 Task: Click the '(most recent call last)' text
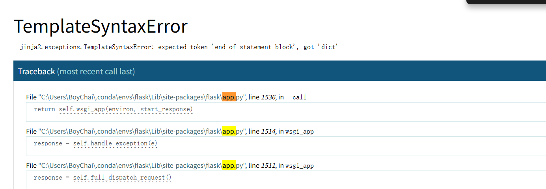coord(96,71)
